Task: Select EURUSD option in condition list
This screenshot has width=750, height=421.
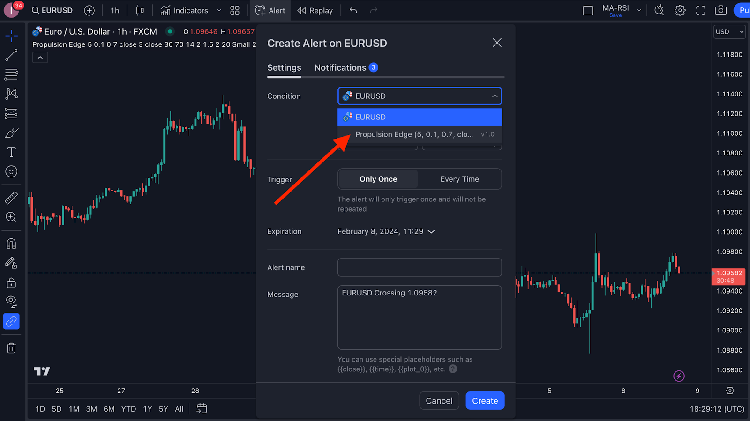Action: (420, 117)
